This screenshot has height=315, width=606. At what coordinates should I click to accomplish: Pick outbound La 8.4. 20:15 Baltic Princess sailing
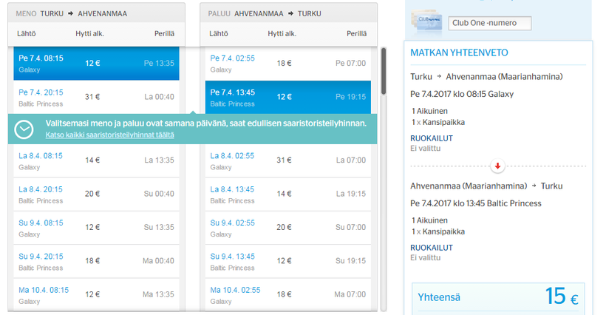click(x=96, y=194)
